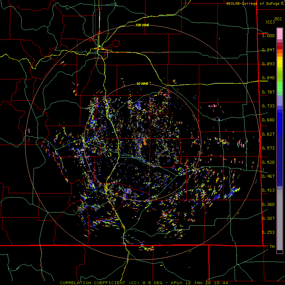
Task: Click the 0.360 scale value
Action: (x=268, y=205)
